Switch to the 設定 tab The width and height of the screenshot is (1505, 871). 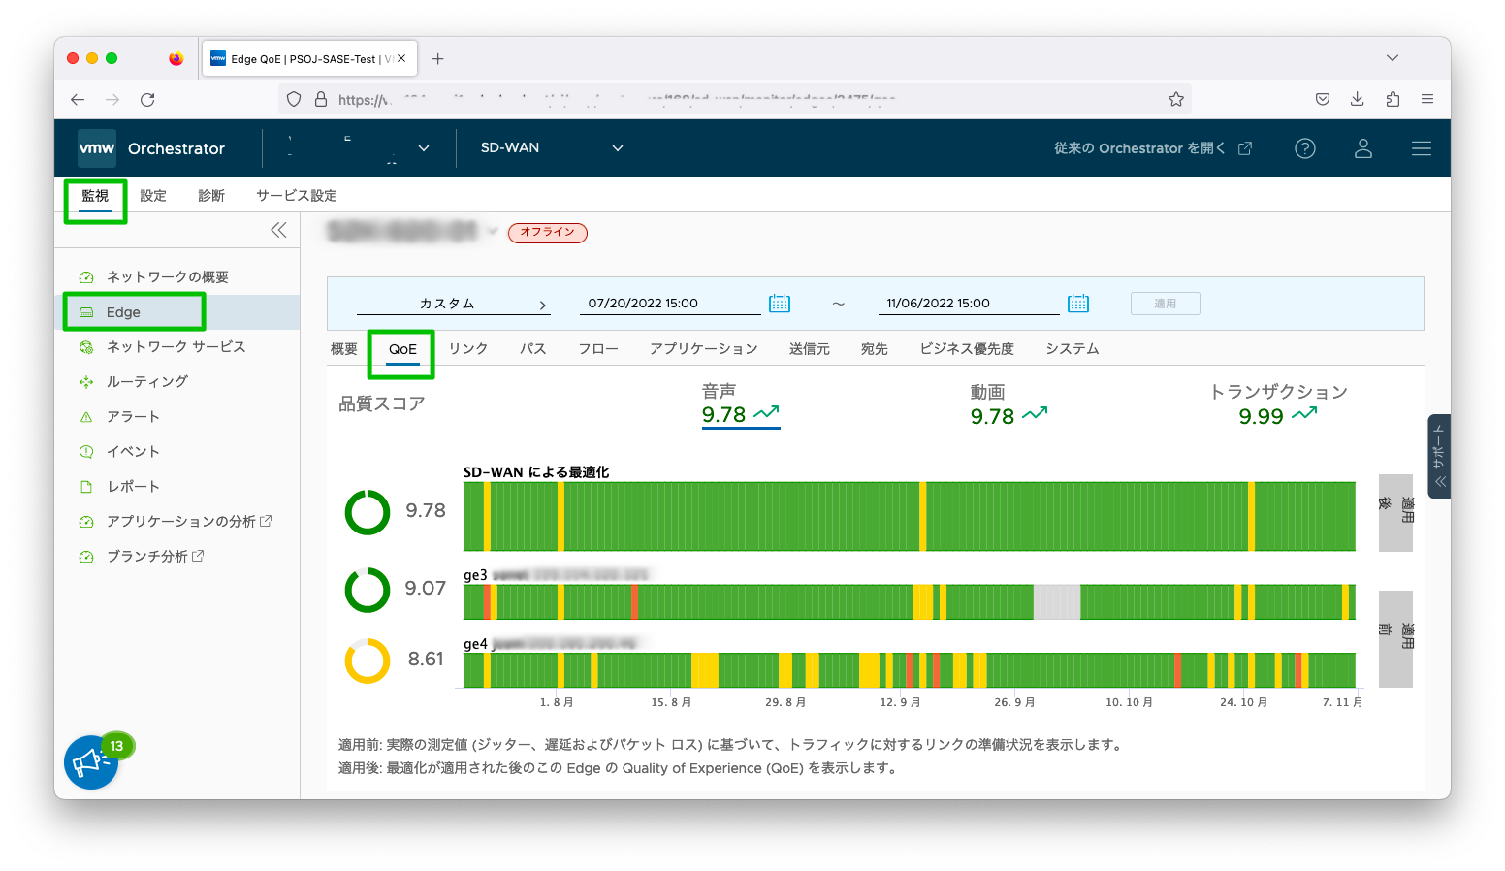tap(153, 196)
